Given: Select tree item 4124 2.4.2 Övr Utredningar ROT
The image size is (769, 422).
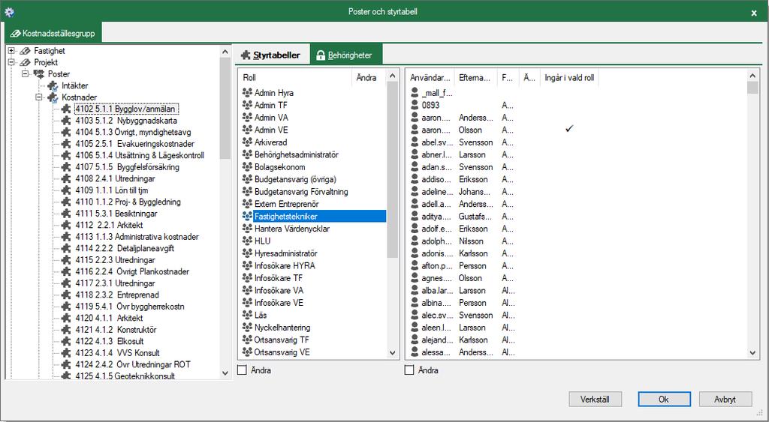Looking at the screenshot, I should (x=132, y=365).
